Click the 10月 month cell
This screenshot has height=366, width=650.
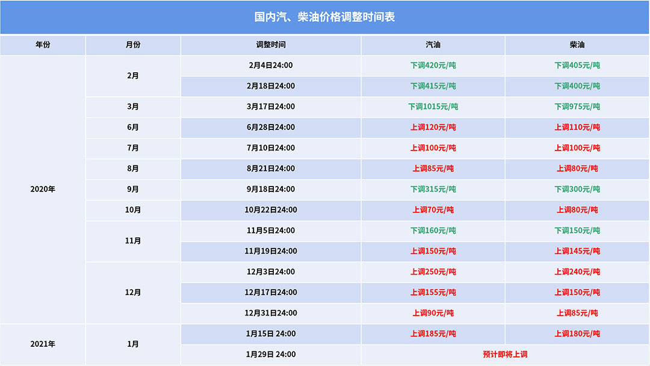(x=133, y=209)
